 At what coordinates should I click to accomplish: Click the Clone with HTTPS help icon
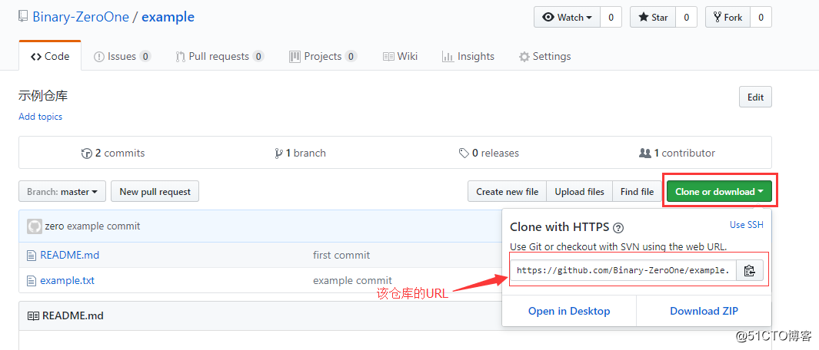(x=618, y=227)
